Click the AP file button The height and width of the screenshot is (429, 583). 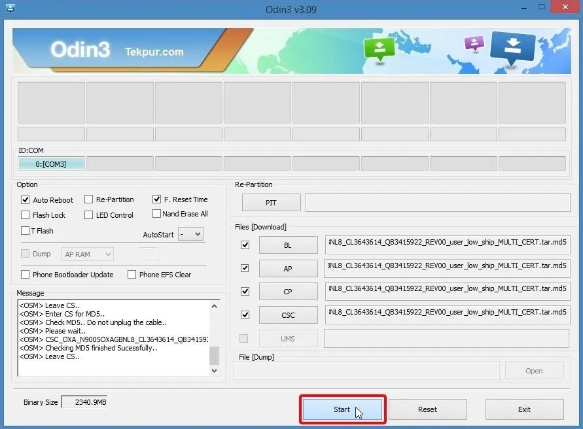coord(288,268)
